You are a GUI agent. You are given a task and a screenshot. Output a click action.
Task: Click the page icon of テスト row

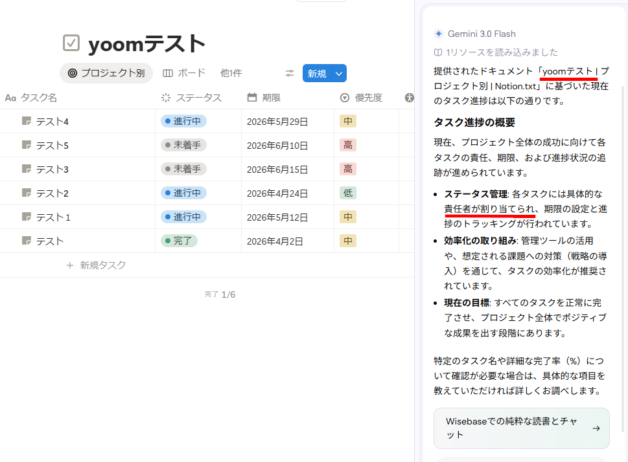(27, 241)
